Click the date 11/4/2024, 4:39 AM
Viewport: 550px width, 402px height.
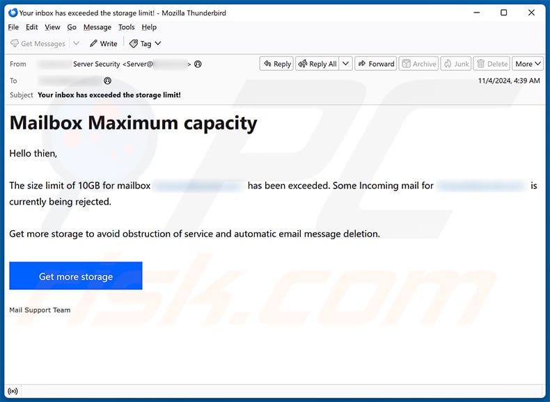click(x=509, y=81)
